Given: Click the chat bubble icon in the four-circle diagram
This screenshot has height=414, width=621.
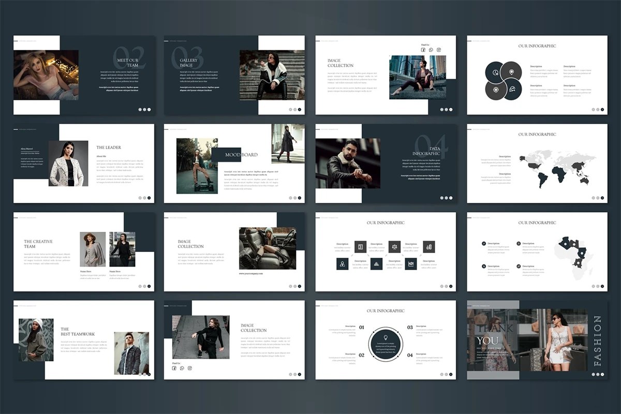Looking at the screenshot, I should point(511,89).
